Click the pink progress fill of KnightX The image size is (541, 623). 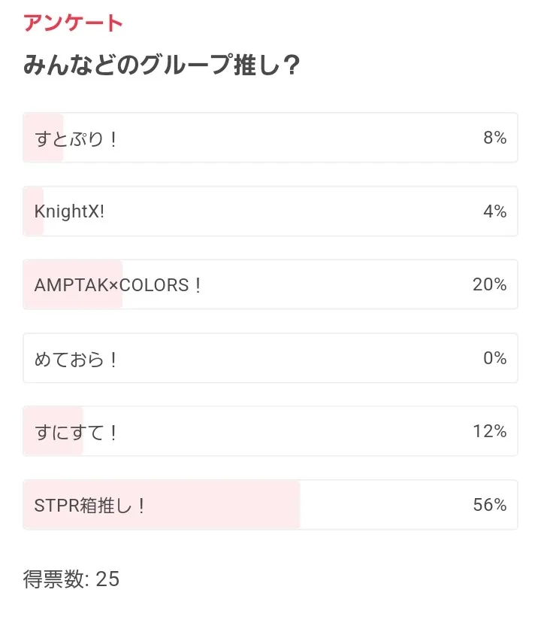coord(33,211)
